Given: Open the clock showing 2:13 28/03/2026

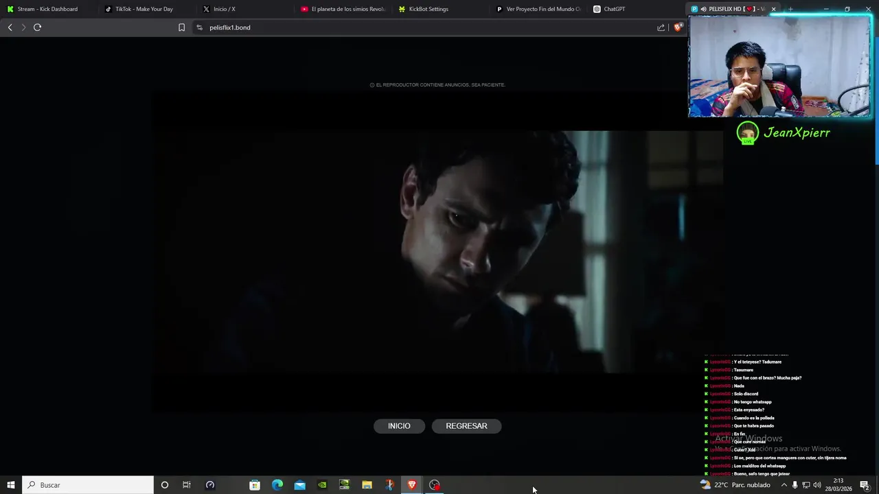Looking at the screenshot, I should pyautogui.click(x=838, y=485).
